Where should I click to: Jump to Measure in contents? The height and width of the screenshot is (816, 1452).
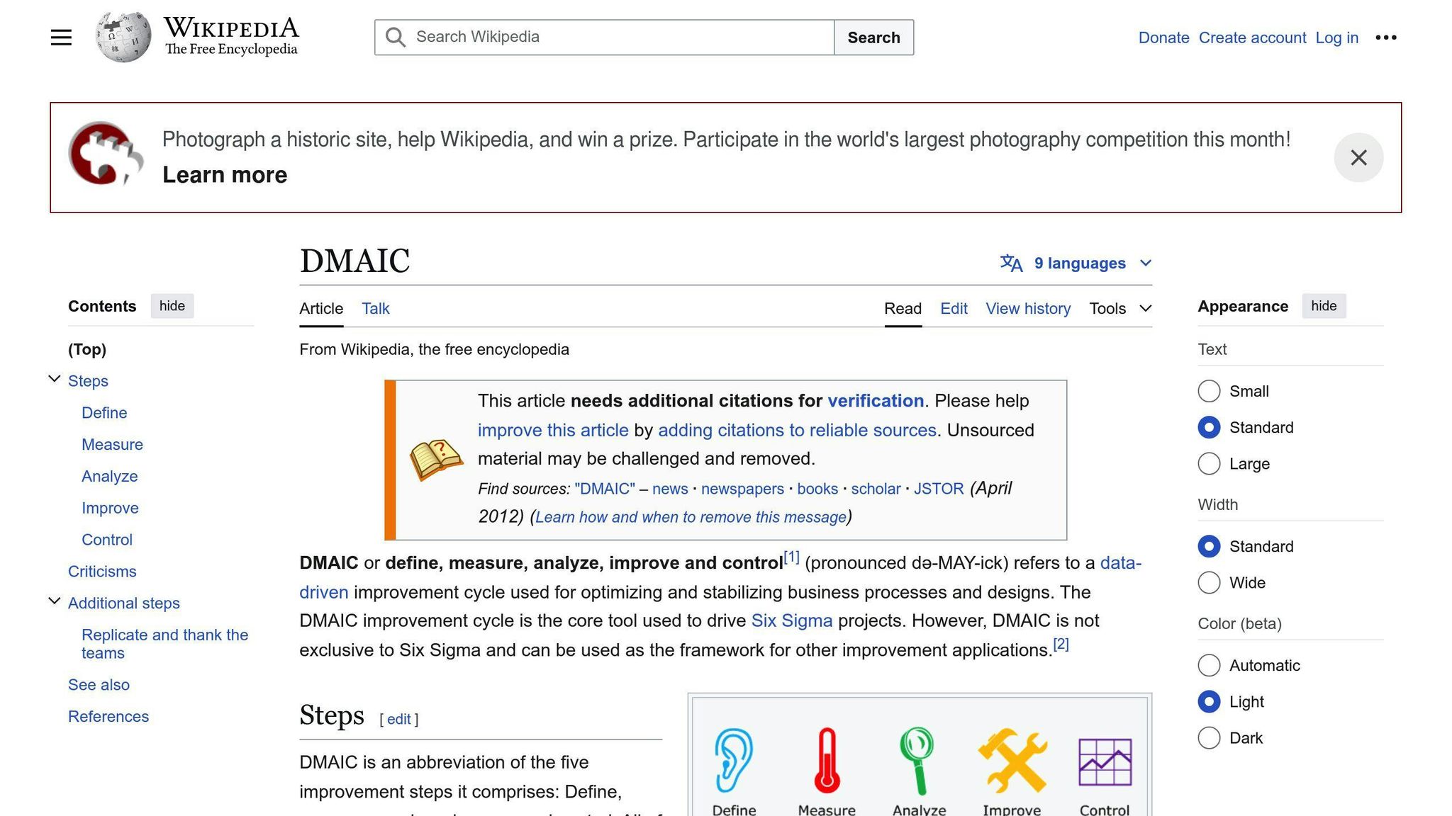point(112,445)
